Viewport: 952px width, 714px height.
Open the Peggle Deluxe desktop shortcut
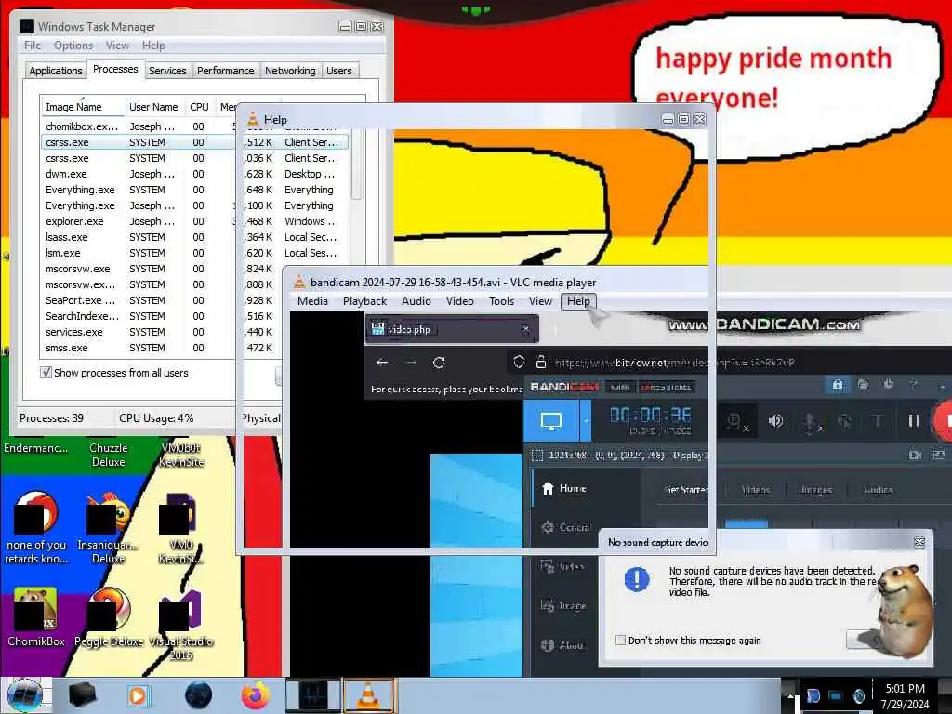108,615
